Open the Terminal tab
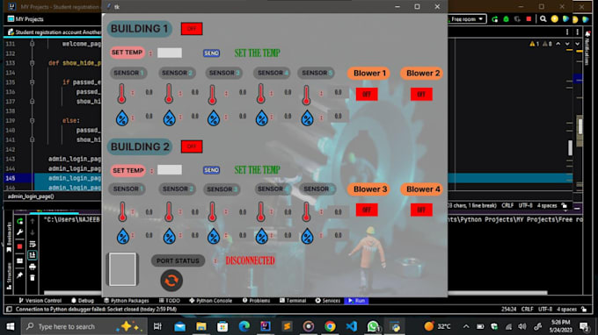 (293, 301)
